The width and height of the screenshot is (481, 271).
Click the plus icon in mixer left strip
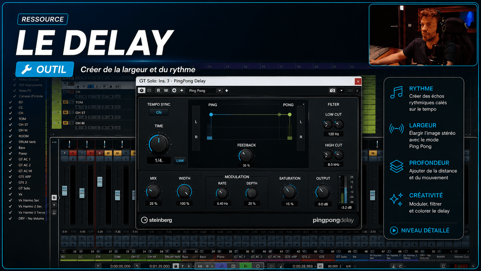54,205
